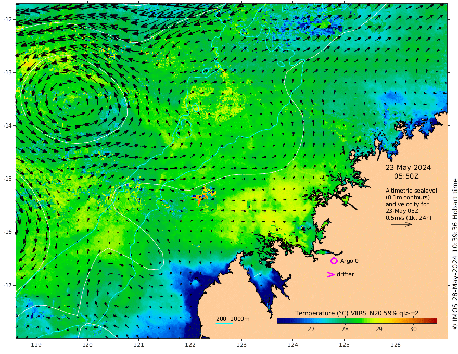Click the 29 value on the color bar scale
Image resolution: width=458 pixels, height=354 pixels.
click(379, 329)
